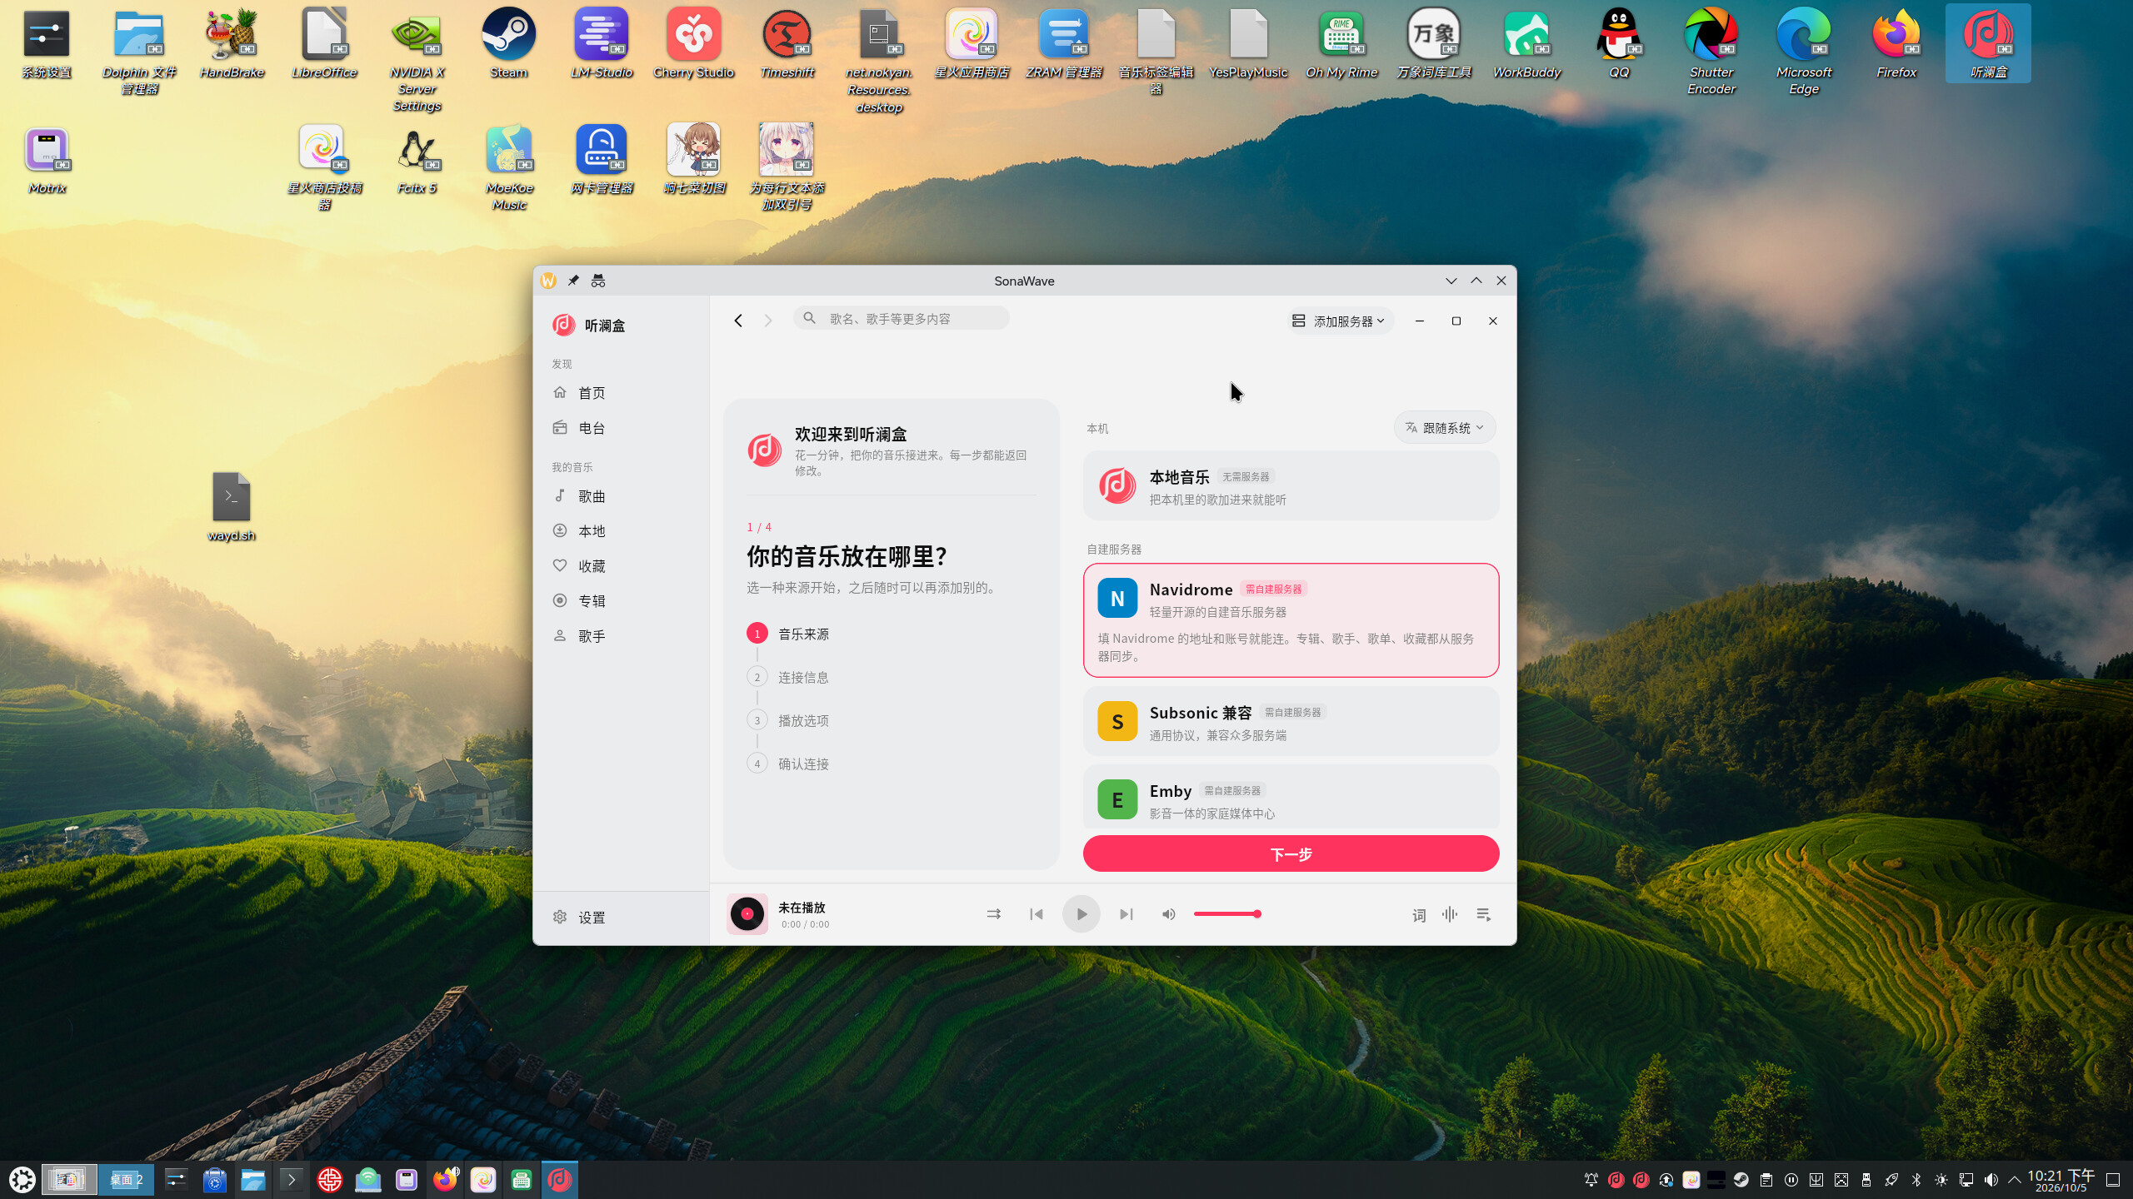
Task: Open 收藏 favorites in the sidebar
Action: pyautogui.click(x=621, y=566)
